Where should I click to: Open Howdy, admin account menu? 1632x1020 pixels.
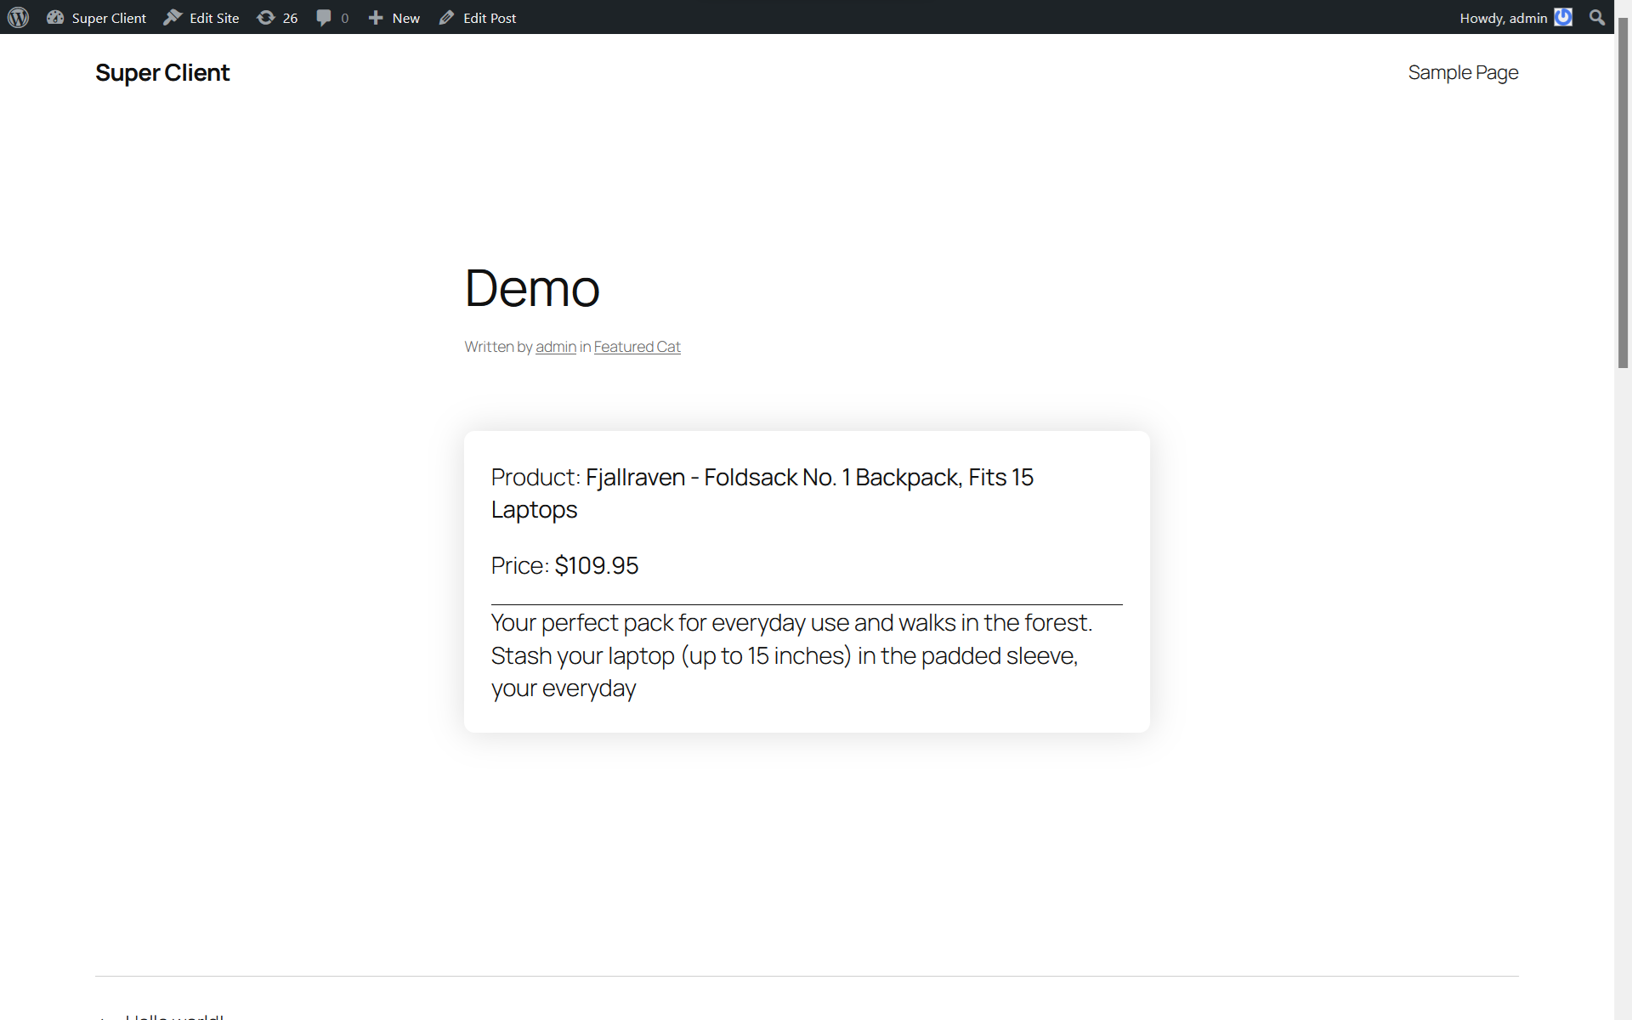click(1503, 18)
